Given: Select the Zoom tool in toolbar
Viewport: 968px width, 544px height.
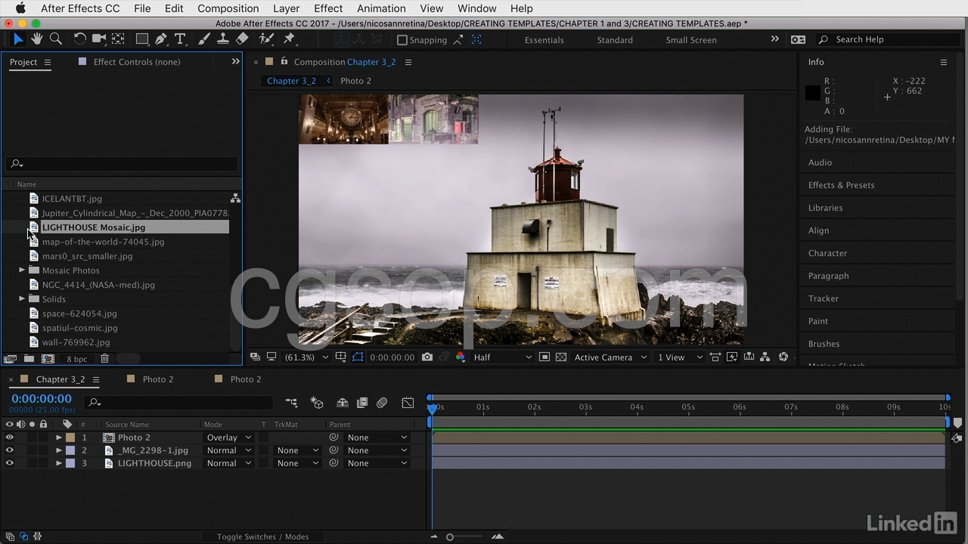Looking at the screenshot, I should coord(55,39).
